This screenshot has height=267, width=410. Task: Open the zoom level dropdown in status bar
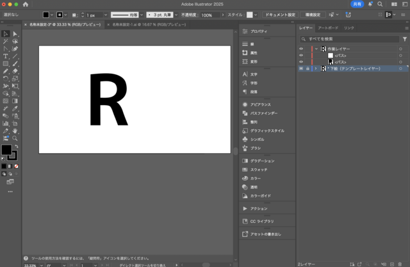pyautogui.click(x=42, y=265)
